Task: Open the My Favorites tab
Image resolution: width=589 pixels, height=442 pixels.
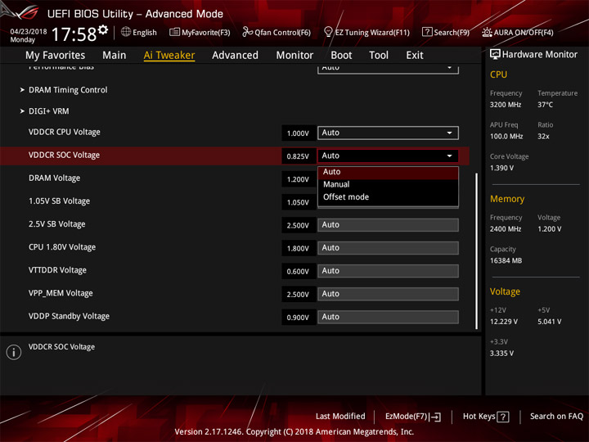Action: pyautogui.click(x=56, y=56)
